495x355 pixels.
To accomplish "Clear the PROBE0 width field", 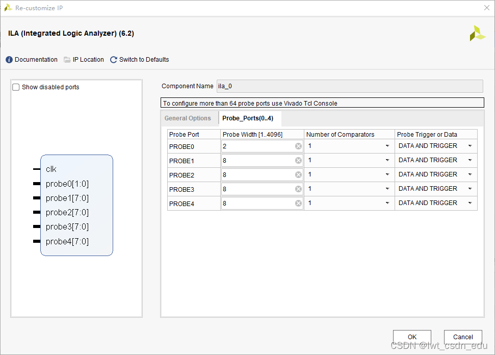I will point(298,146).
